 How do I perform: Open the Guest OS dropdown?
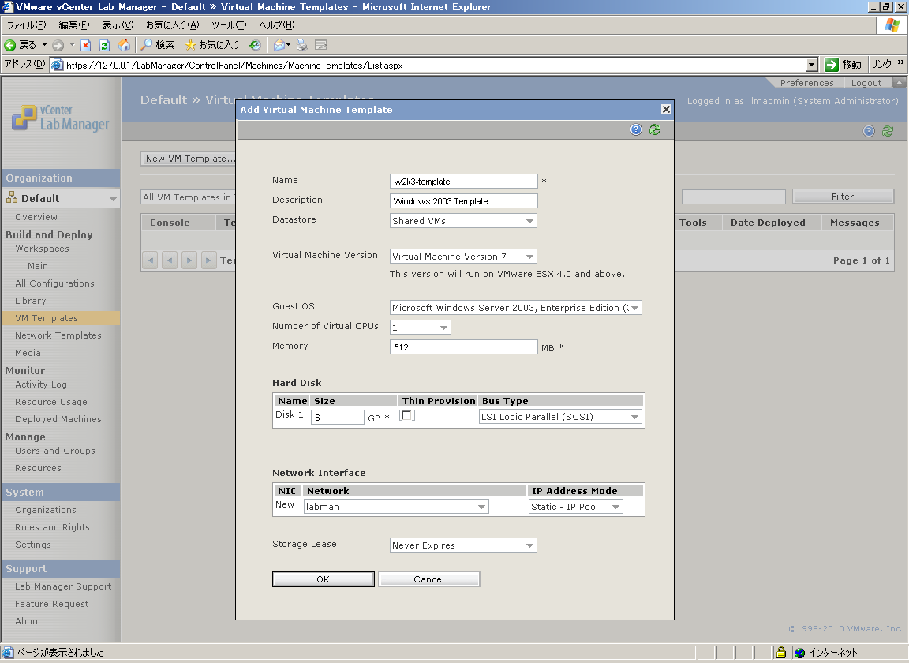pyautogui.click(x=516, y=308)
